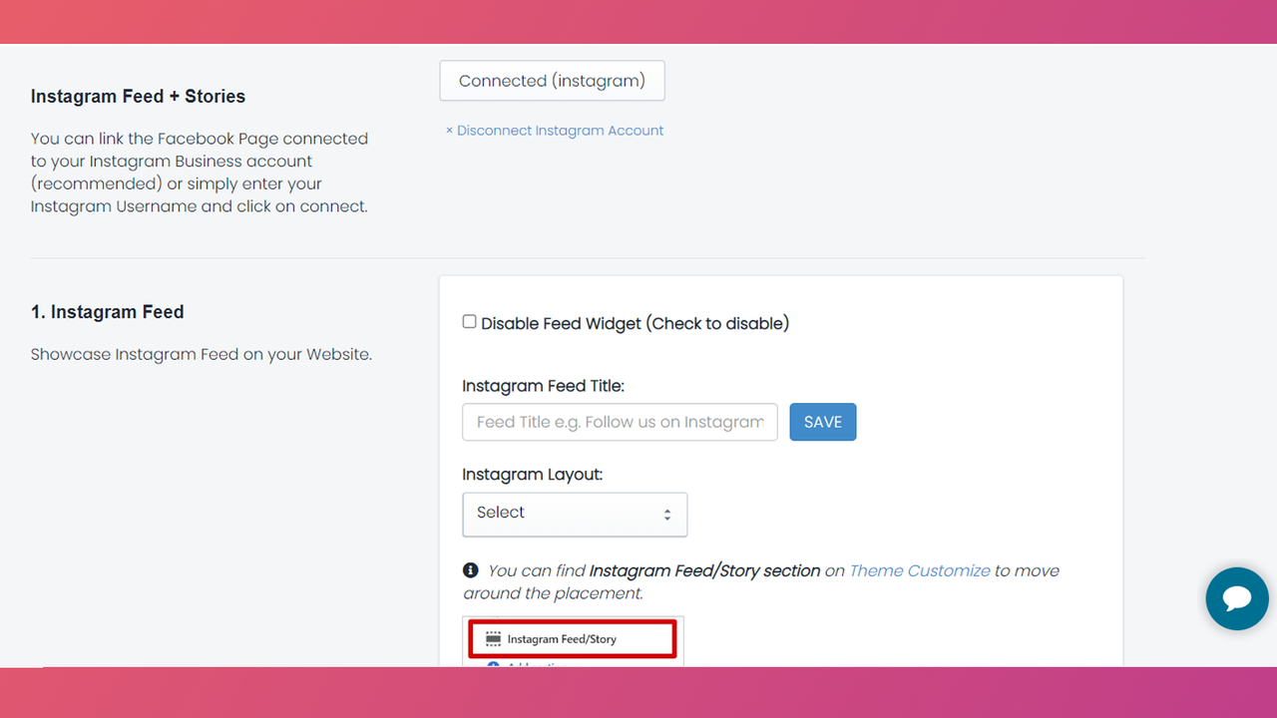
Task: Click the section icon next to Instagram Feed/Story
Action: coord(493,639)
